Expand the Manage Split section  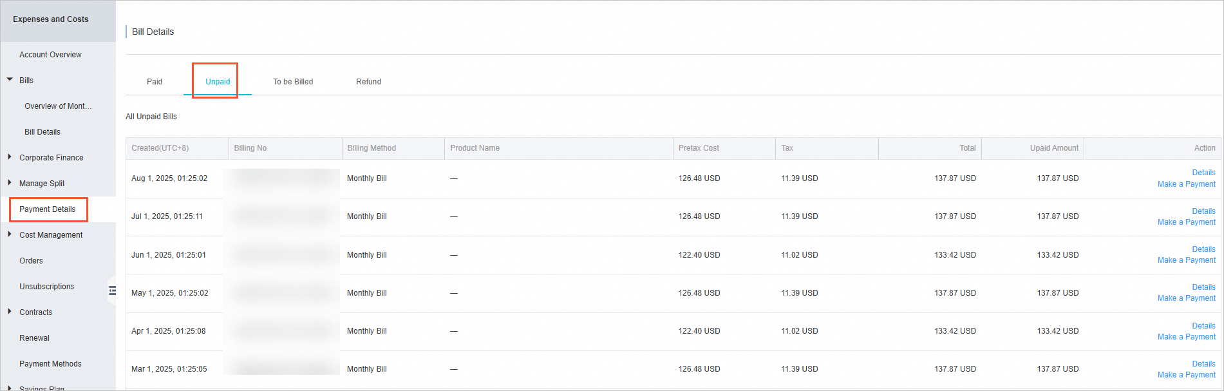[x=10, y=183]
